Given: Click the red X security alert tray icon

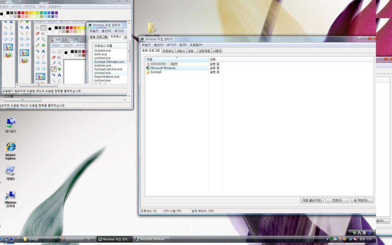Looking at the screenshot, I should point(340,239).
